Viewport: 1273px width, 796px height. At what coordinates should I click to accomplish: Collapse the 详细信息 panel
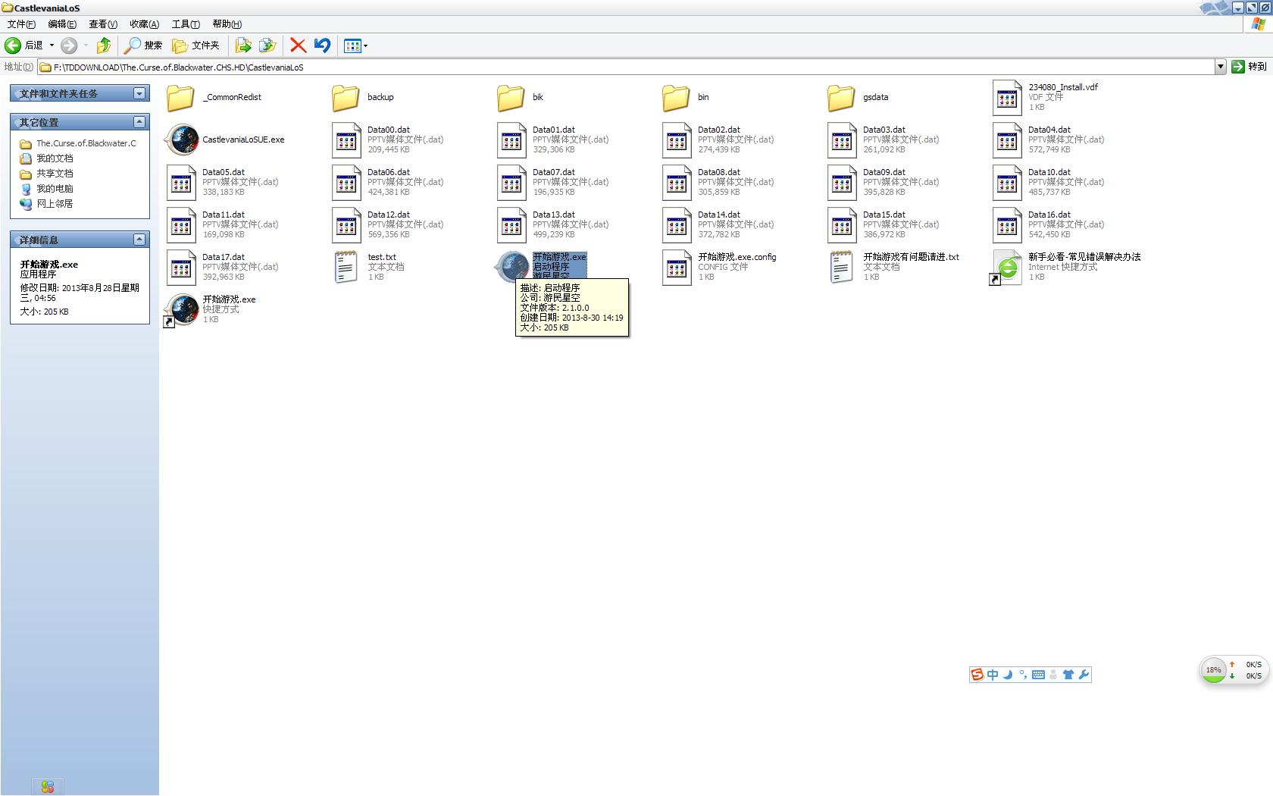click(139, 239)
